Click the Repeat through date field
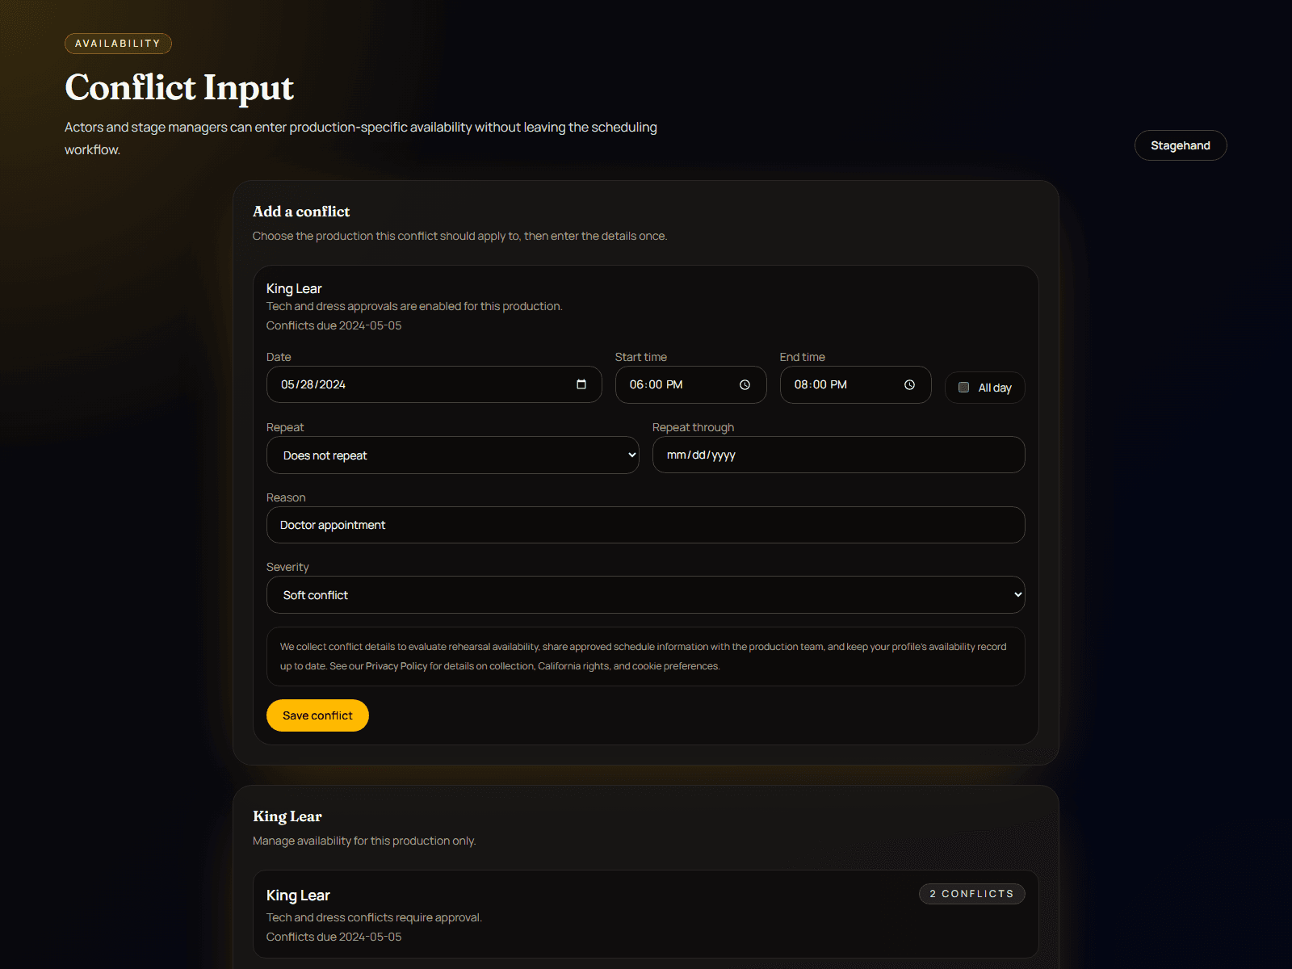This screenshot has width=1292, height=969. point(838,455)
